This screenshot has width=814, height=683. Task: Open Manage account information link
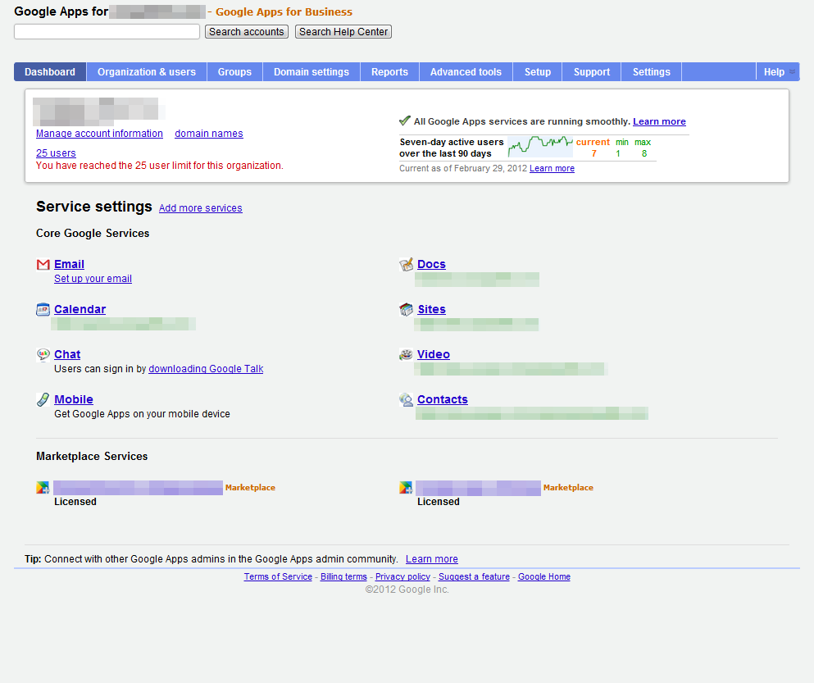click(x=99, y=134)
